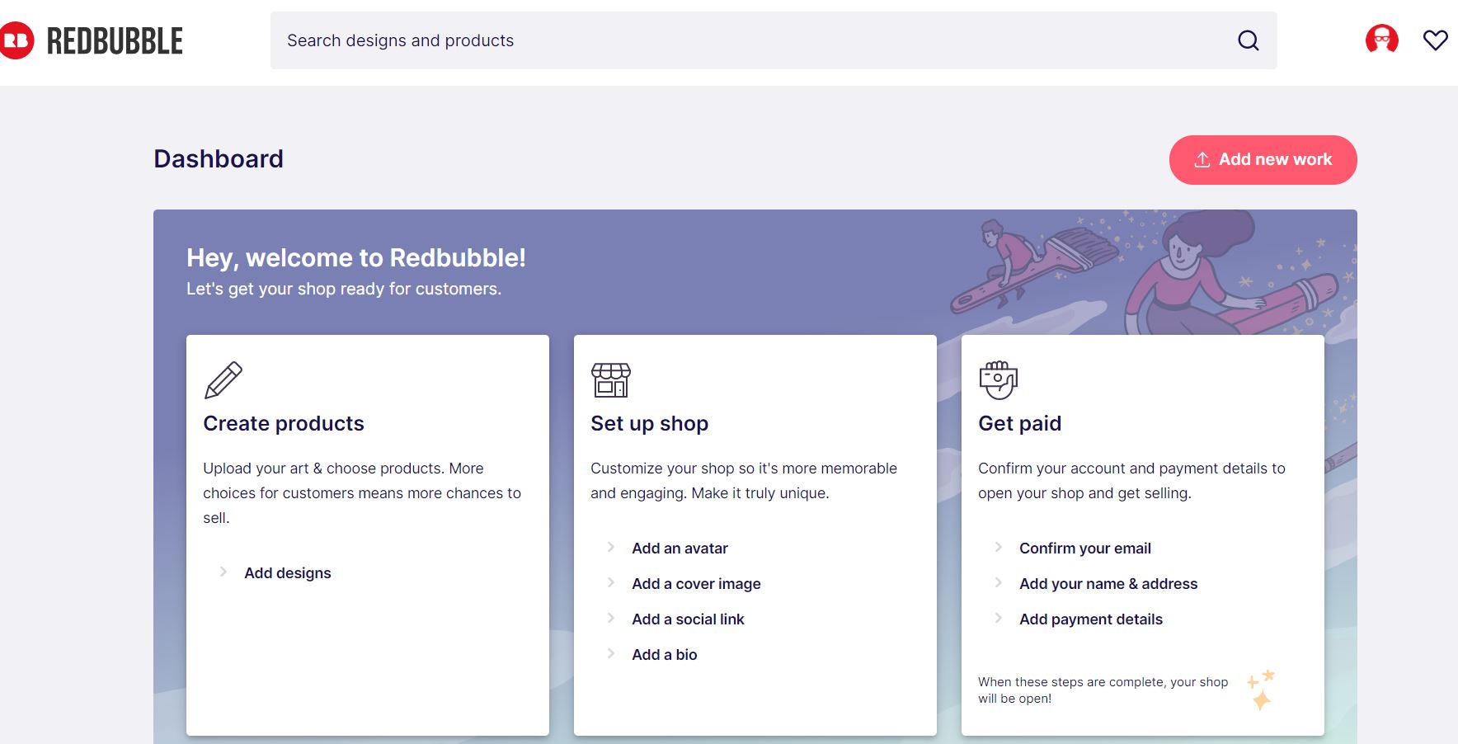
Task: Click the Add new work button
Action: pos(1263,160)
